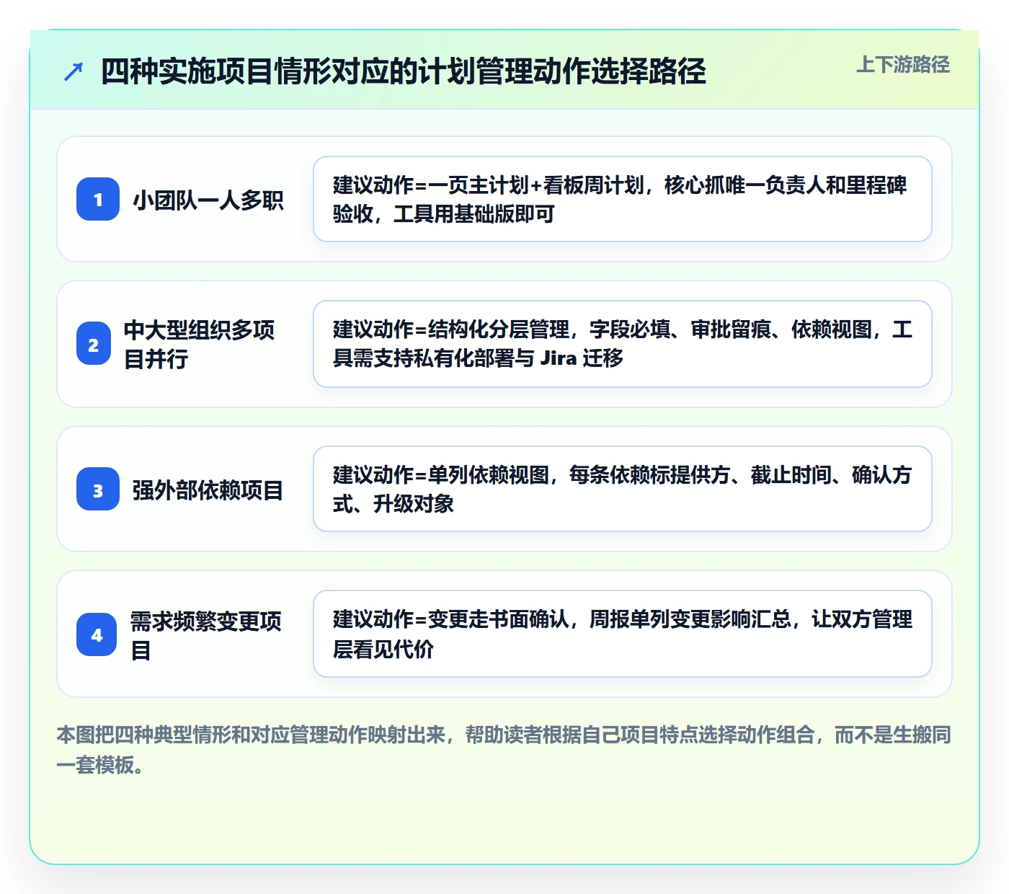Click the footer note beginning 本图把四种典型情形
The height and width of the screenshot is (894, 1009).
[x=504, y=750]
